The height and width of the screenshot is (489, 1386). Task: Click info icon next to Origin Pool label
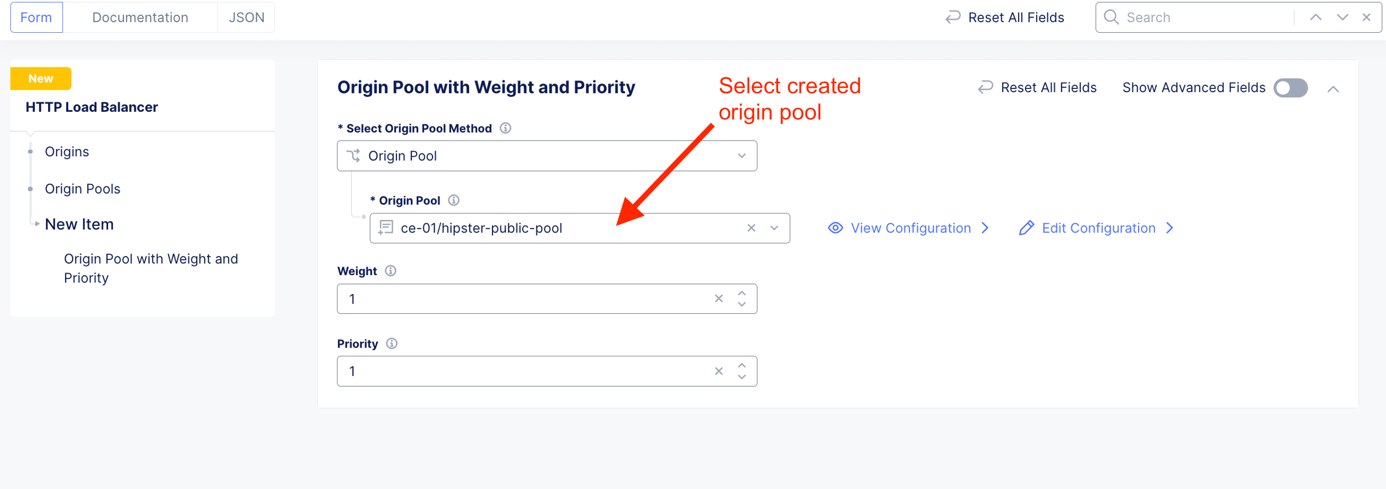coord(454,200)
